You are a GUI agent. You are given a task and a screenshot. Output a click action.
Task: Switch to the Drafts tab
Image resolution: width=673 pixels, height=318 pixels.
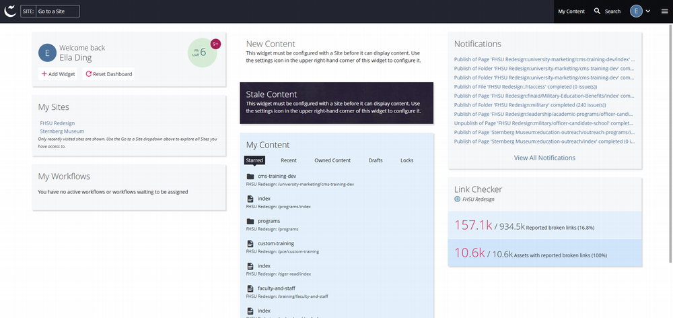376,160
